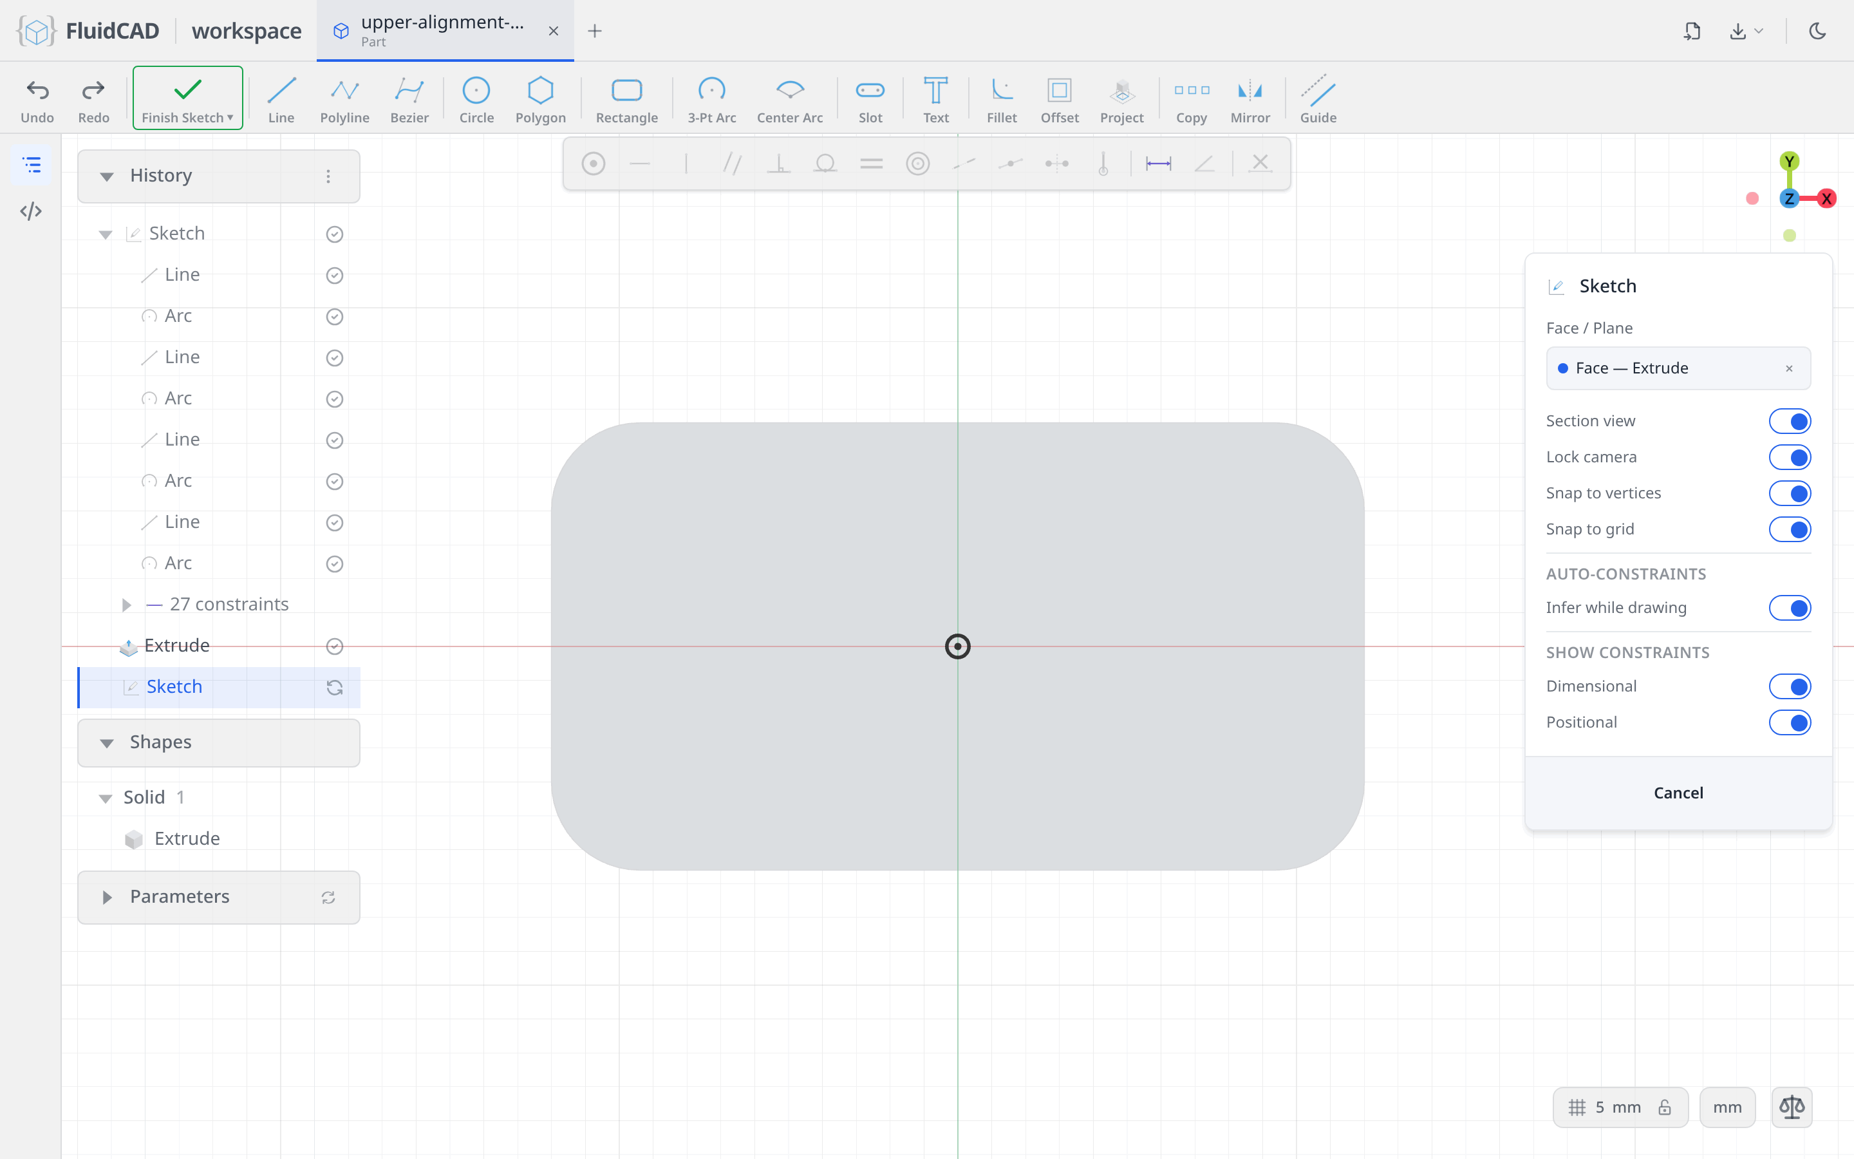The width and height of the screenshot is (1854, 1159).
Task: Open History panel options menu
Action: [x=328, y=176]
